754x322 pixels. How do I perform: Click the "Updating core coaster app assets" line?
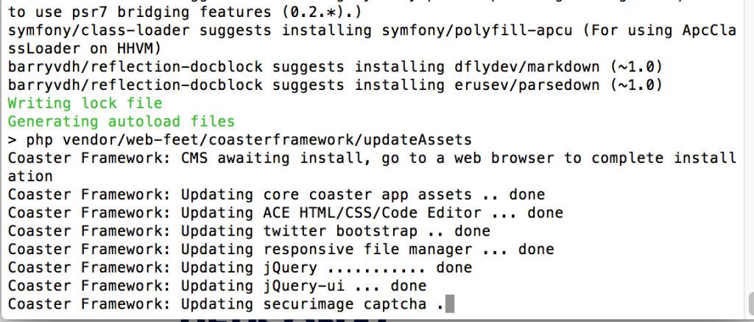coord(277,195)
